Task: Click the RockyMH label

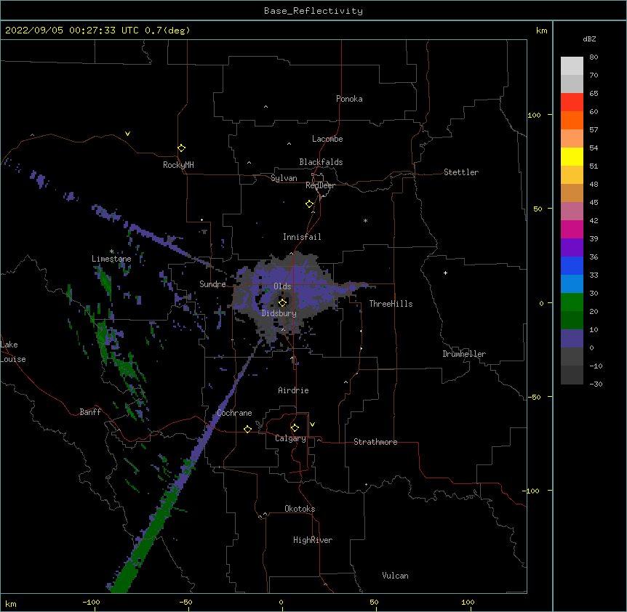Action: (x=178, y=164)
